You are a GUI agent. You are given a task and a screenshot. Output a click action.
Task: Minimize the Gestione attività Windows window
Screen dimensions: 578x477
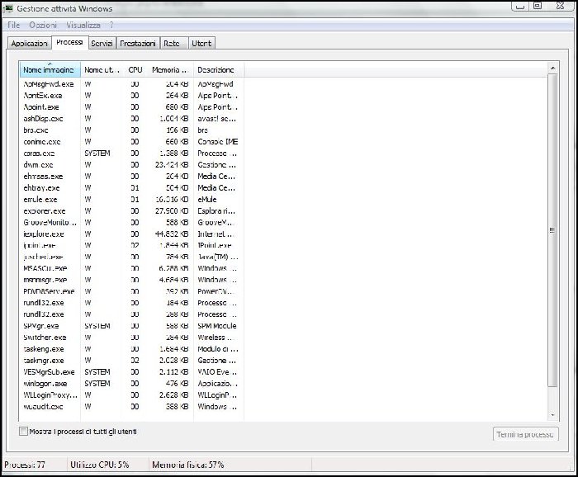pyautogui.click(x=519, y=6)
